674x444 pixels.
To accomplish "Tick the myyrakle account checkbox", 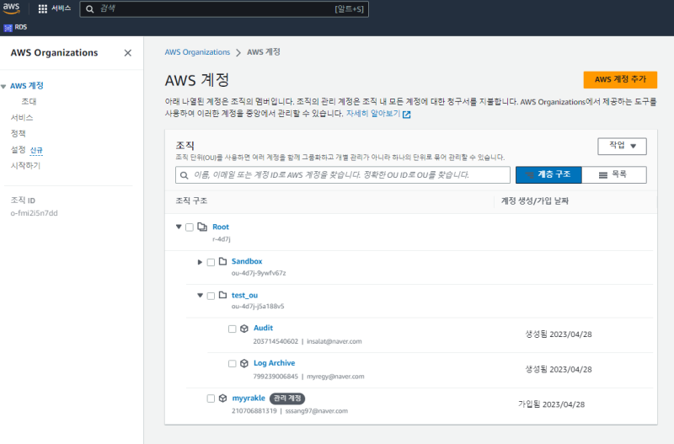I will pyautogui.click(x=211, y=399).
